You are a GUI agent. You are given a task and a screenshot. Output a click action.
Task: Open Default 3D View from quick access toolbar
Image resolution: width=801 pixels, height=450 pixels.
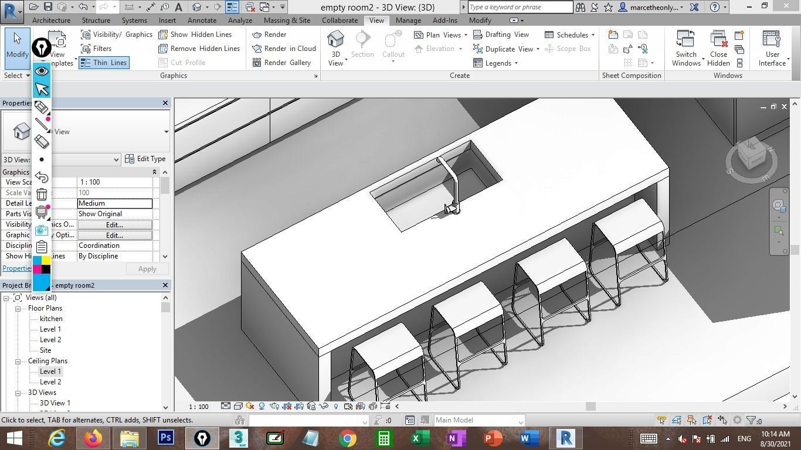click(x=197, y=7)
